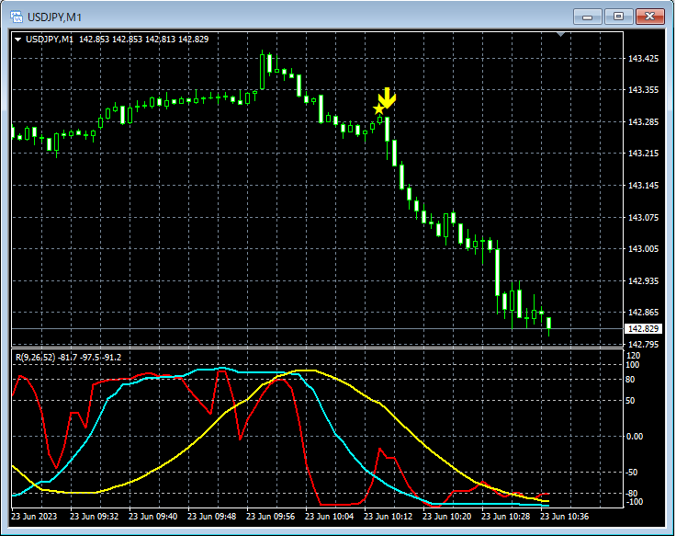The height and width of the screenshot is (536, 676).
Task: Click the -80 level in indicator scale
Action: tap(632, 494)
